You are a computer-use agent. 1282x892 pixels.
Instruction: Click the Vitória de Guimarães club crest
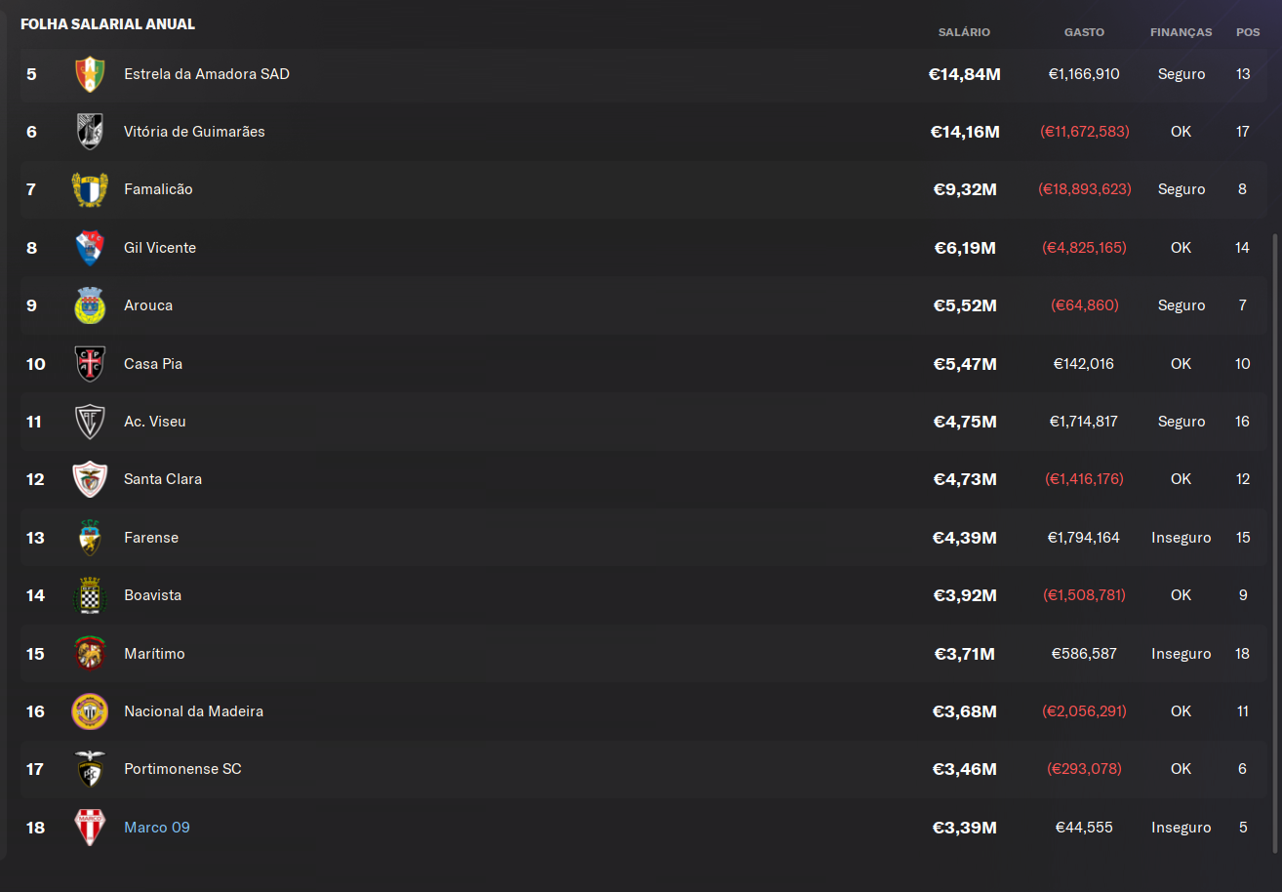[90, 132]
